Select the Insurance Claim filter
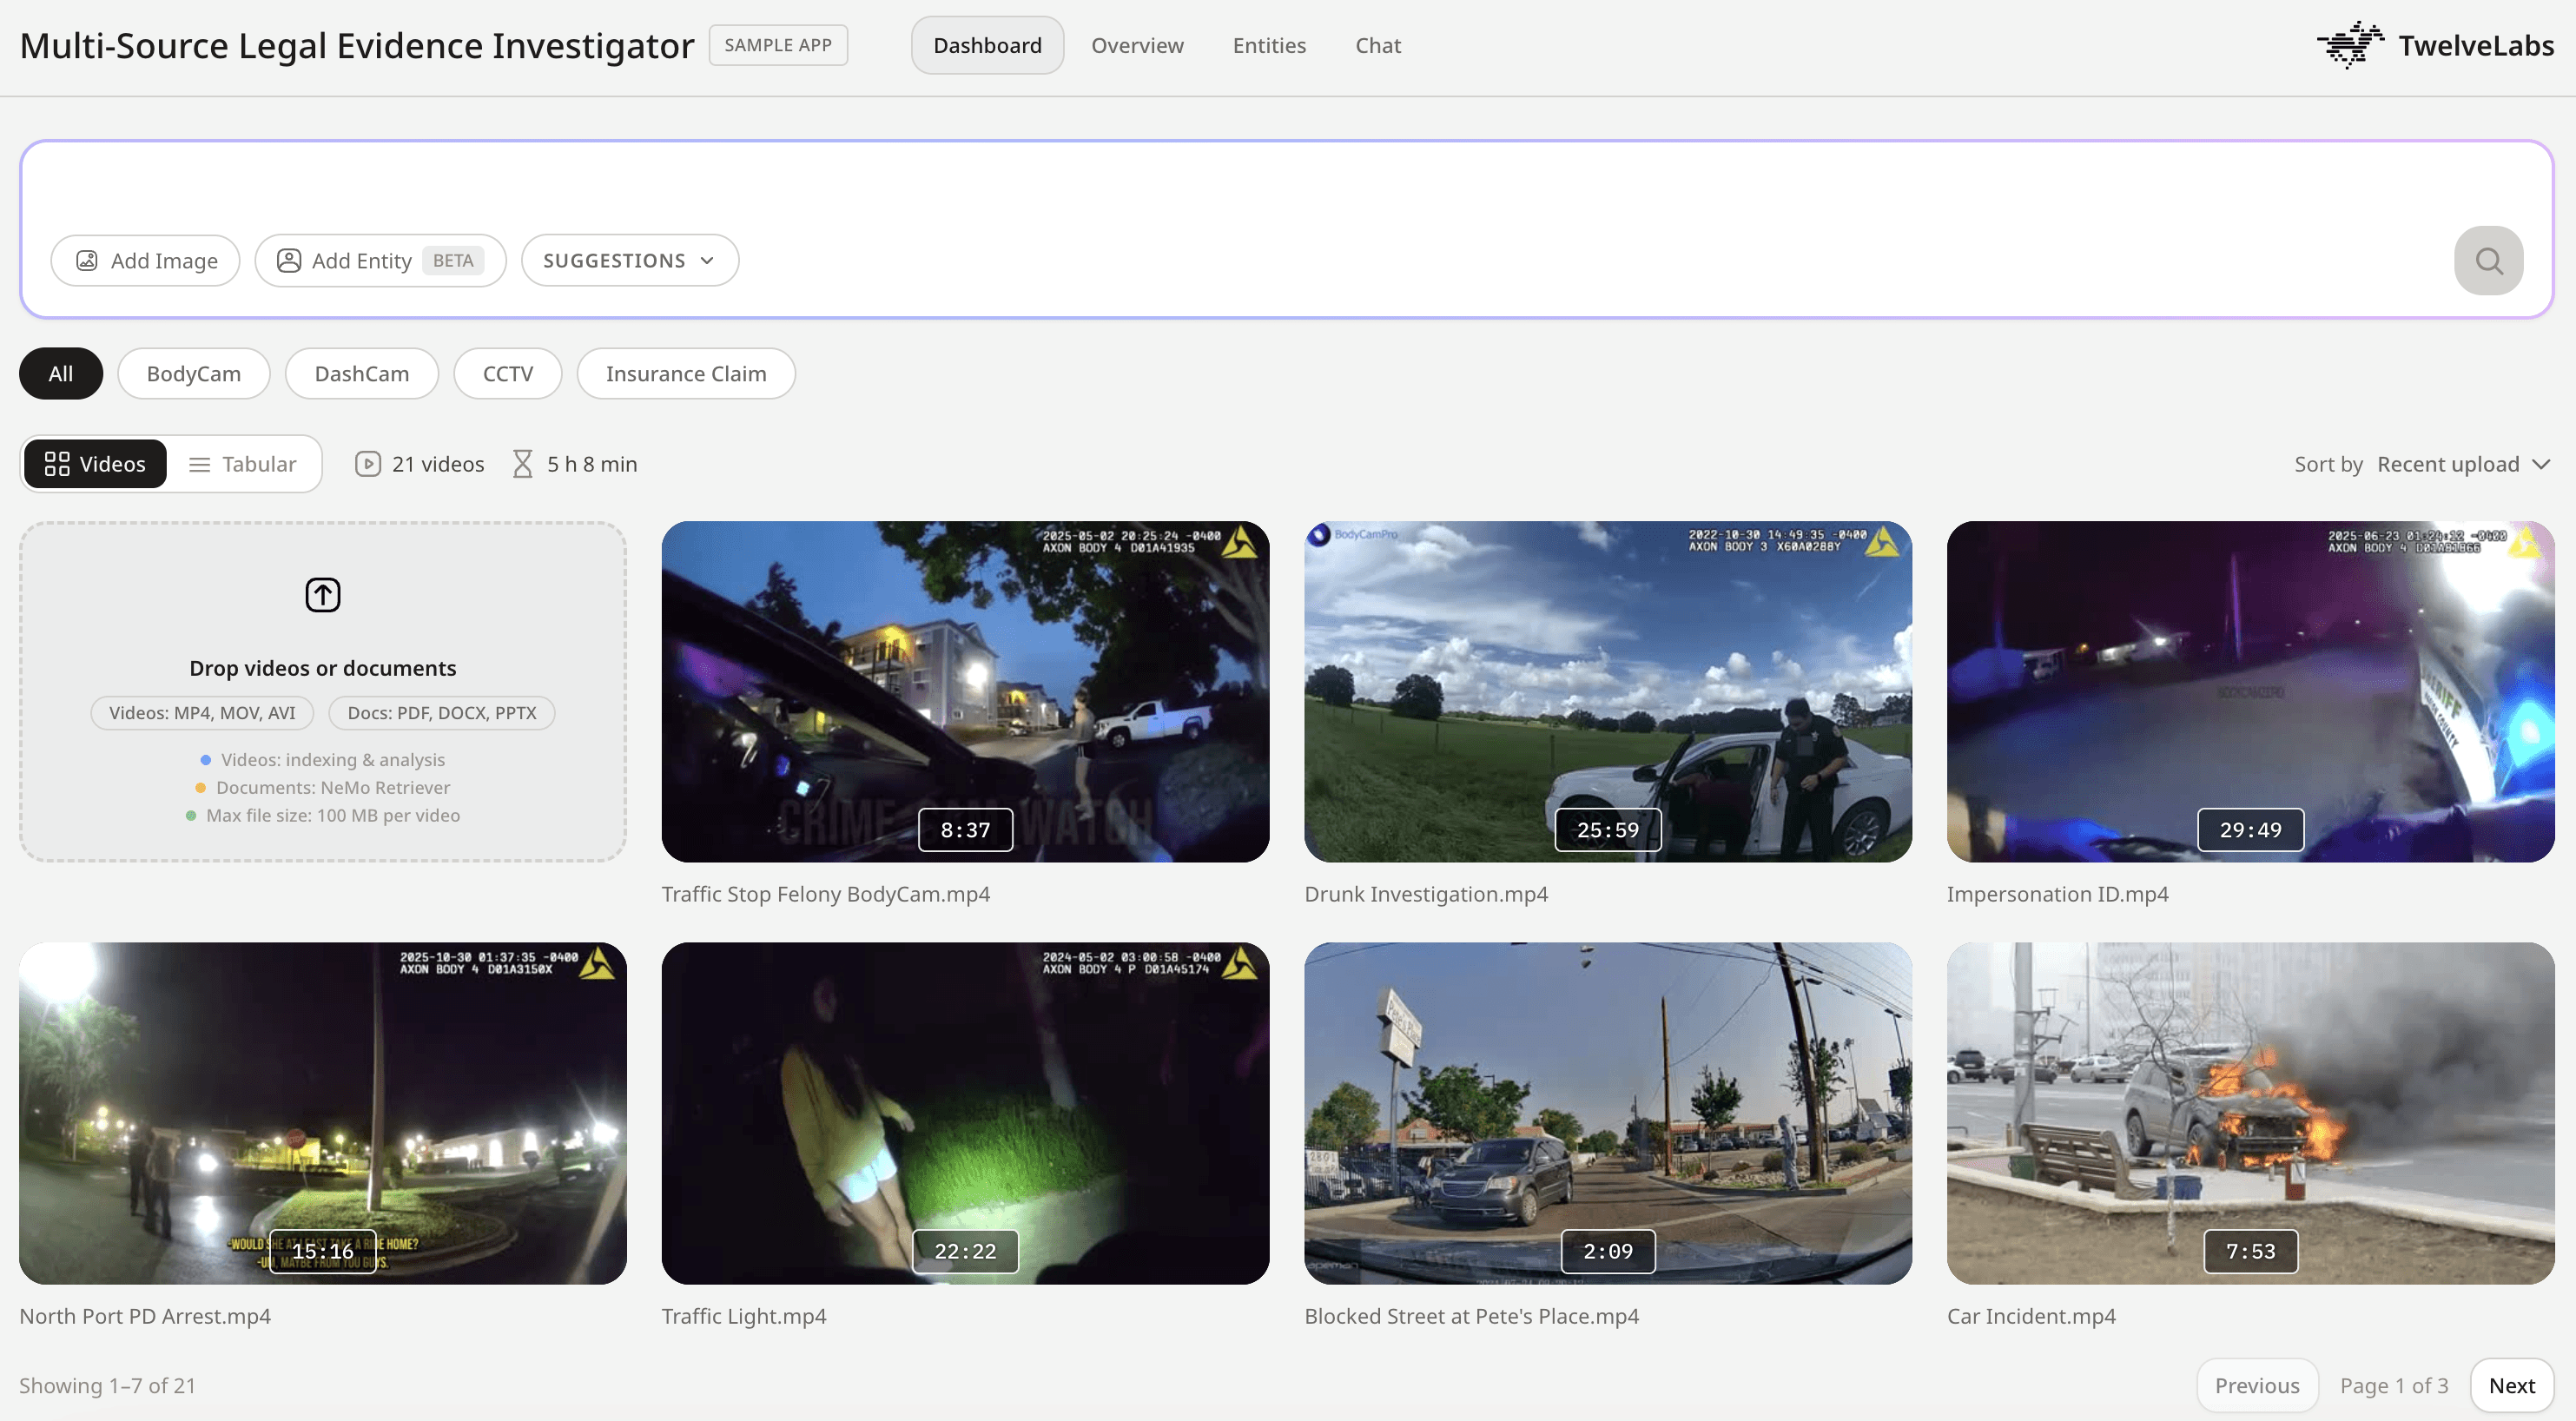The height and width of the screenshot is (1421, 2576). 685,374
